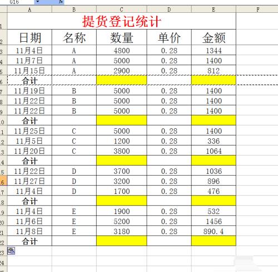Viewport: 278px width, 272px height.
Task: Select column B header
Action: (74, 9)
